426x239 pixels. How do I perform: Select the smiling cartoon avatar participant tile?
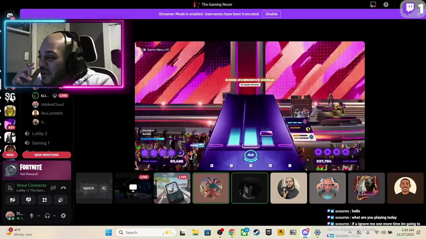pos(405,188)
